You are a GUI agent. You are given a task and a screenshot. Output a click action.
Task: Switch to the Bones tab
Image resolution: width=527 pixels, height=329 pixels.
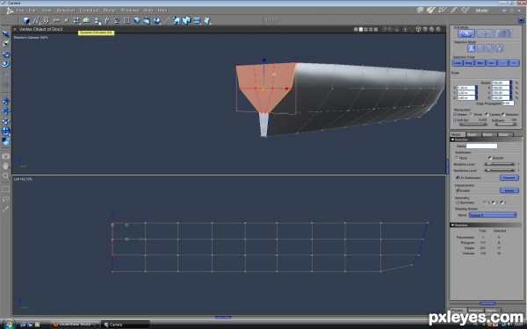[x=488, y=134]
